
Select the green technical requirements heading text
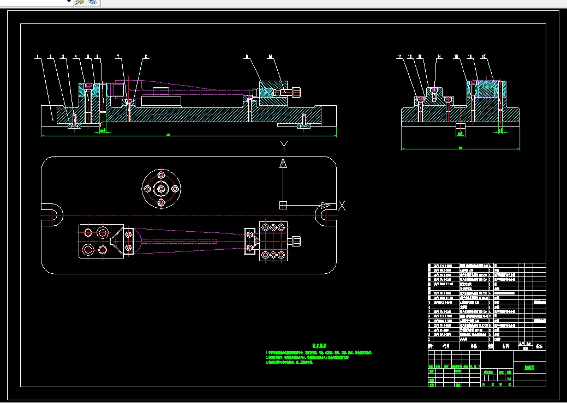(x=319, y=345)
